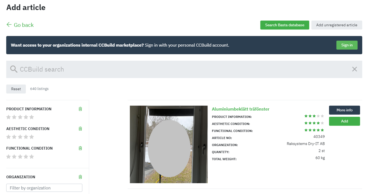This screenshot has width=366, height=194.
Task: Show More info for Aluminiumbeklätt träfönster
Action: pos(344,110)
